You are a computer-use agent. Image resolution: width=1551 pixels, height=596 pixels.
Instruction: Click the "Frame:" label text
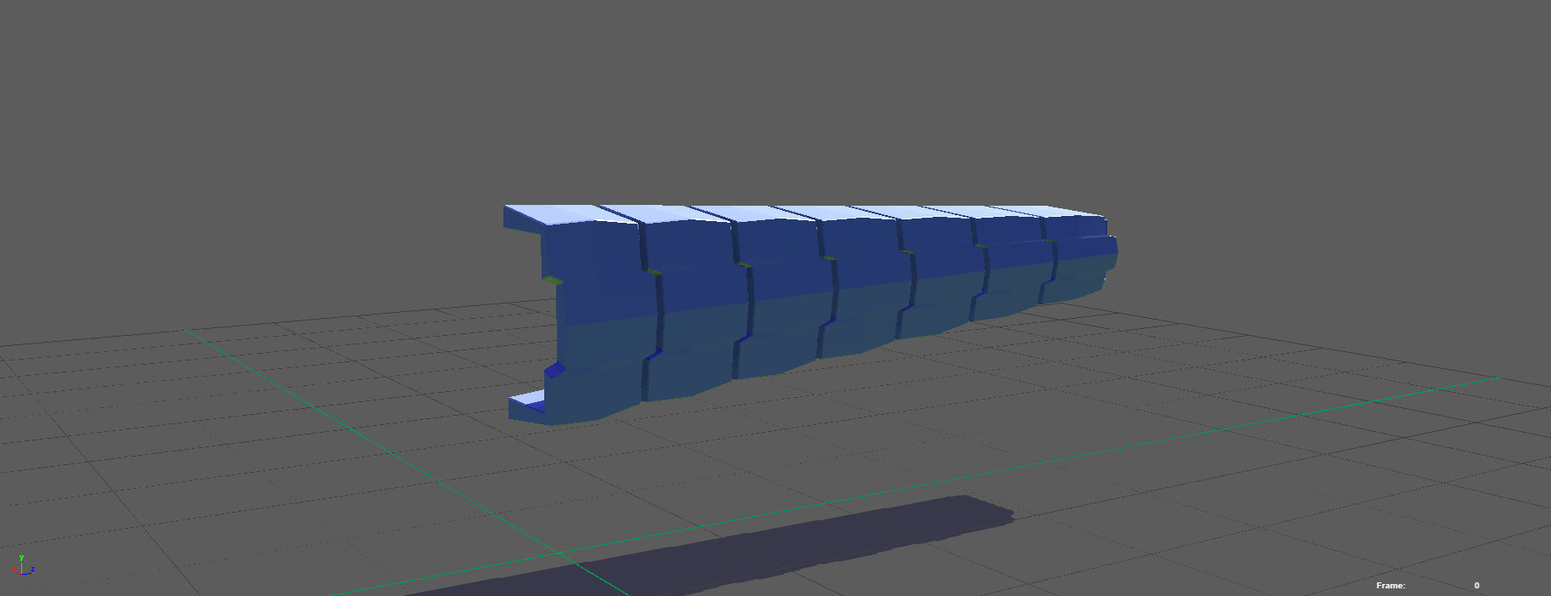point(1390,585)
